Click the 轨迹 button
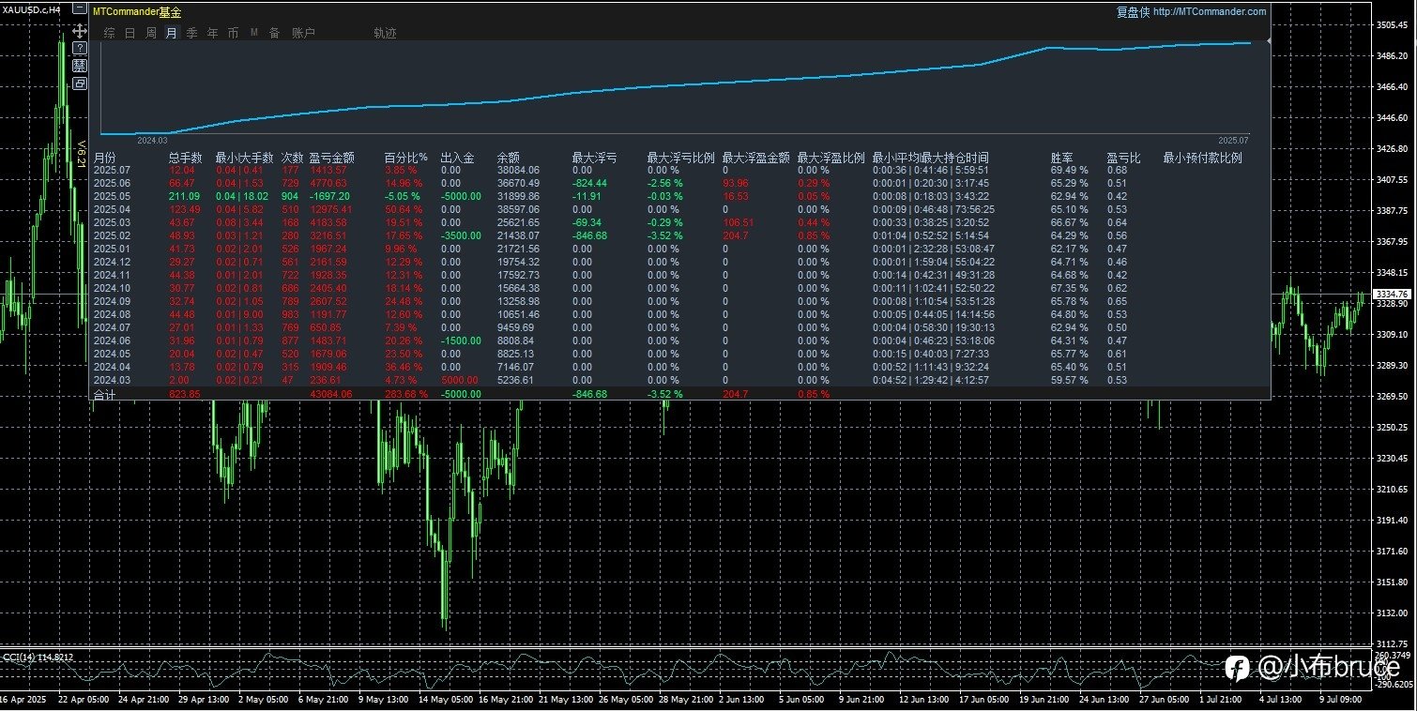Screen dimensions: 1417x711 (385, 33)
